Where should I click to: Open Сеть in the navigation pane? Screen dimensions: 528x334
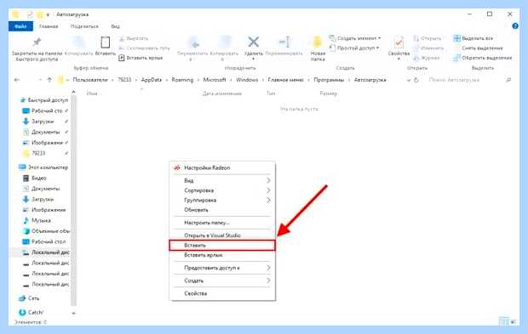[29, 298]
